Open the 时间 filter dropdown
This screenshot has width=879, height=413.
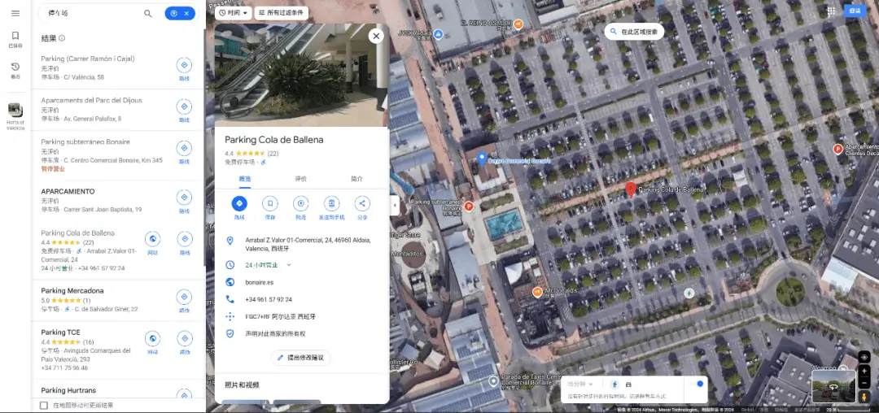click(x=233, y=13)
